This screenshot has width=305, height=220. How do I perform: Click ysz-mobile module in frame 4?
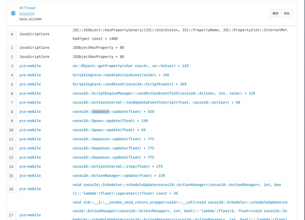30,75
